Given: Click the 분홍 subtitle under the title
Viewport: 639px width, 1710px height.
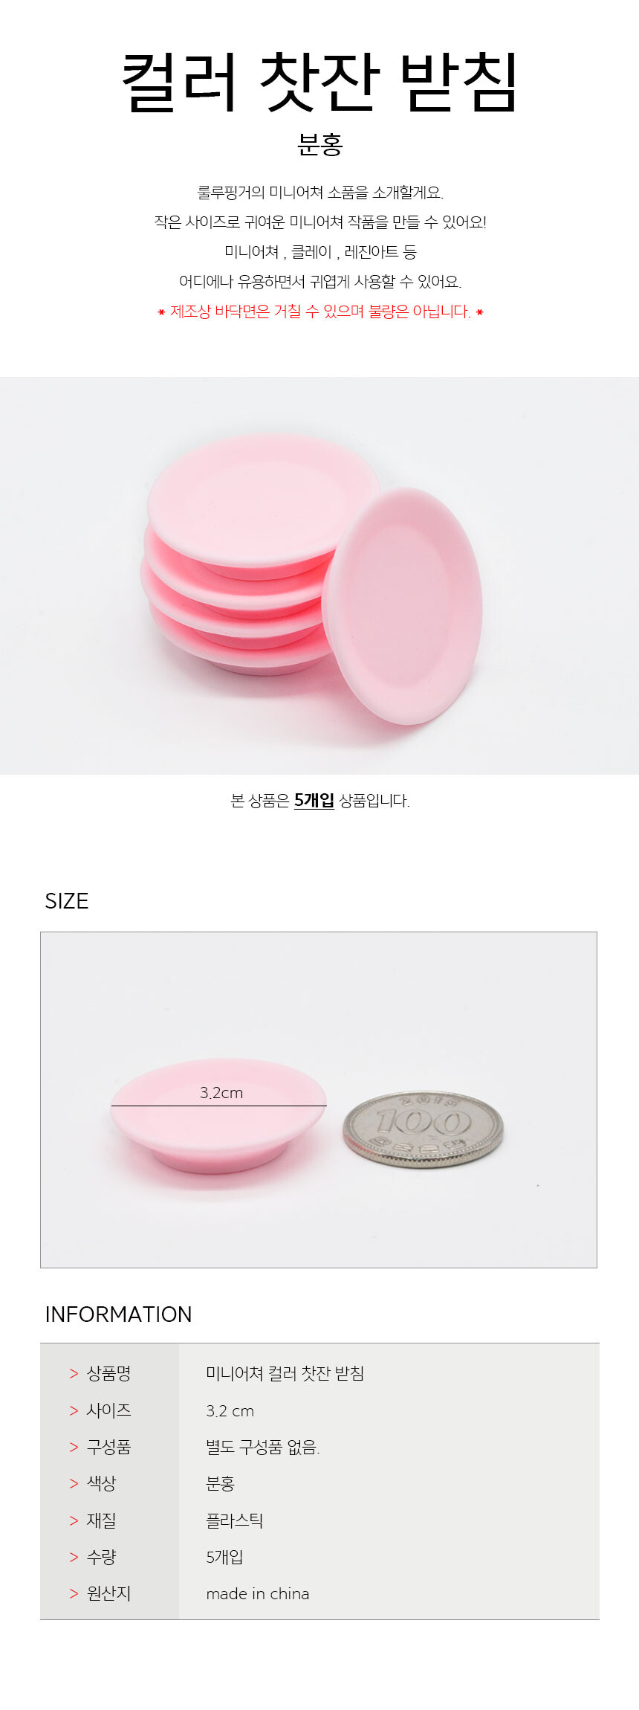Looking at the screenshot, I should (319, 144).
